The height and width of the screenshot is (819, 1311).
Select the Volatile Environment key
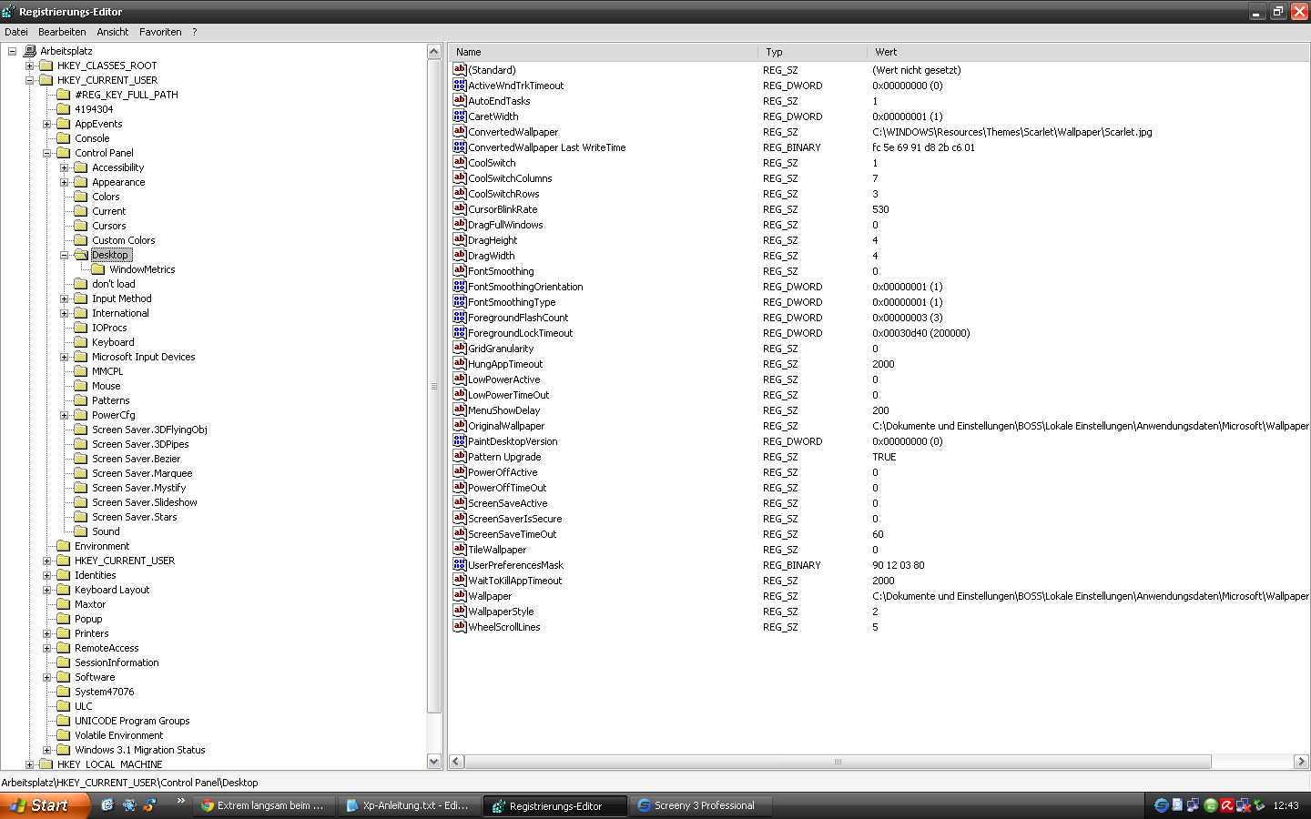pos(118,735)
